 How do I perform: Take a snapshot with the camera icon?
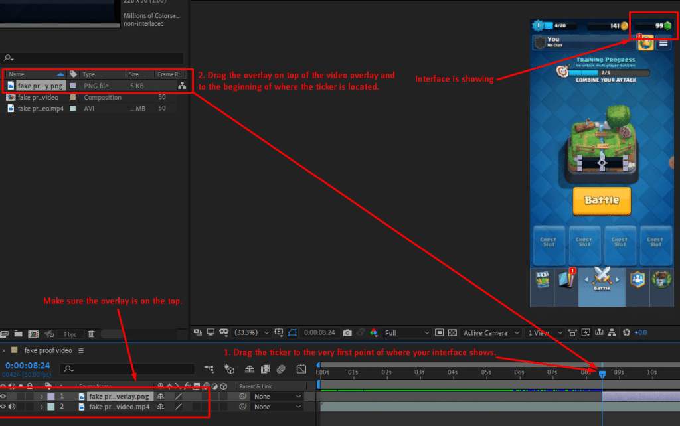point(347,333)
